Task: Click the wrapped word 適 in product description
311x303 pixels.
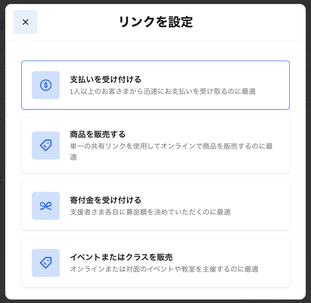Action: pos(73,157)
